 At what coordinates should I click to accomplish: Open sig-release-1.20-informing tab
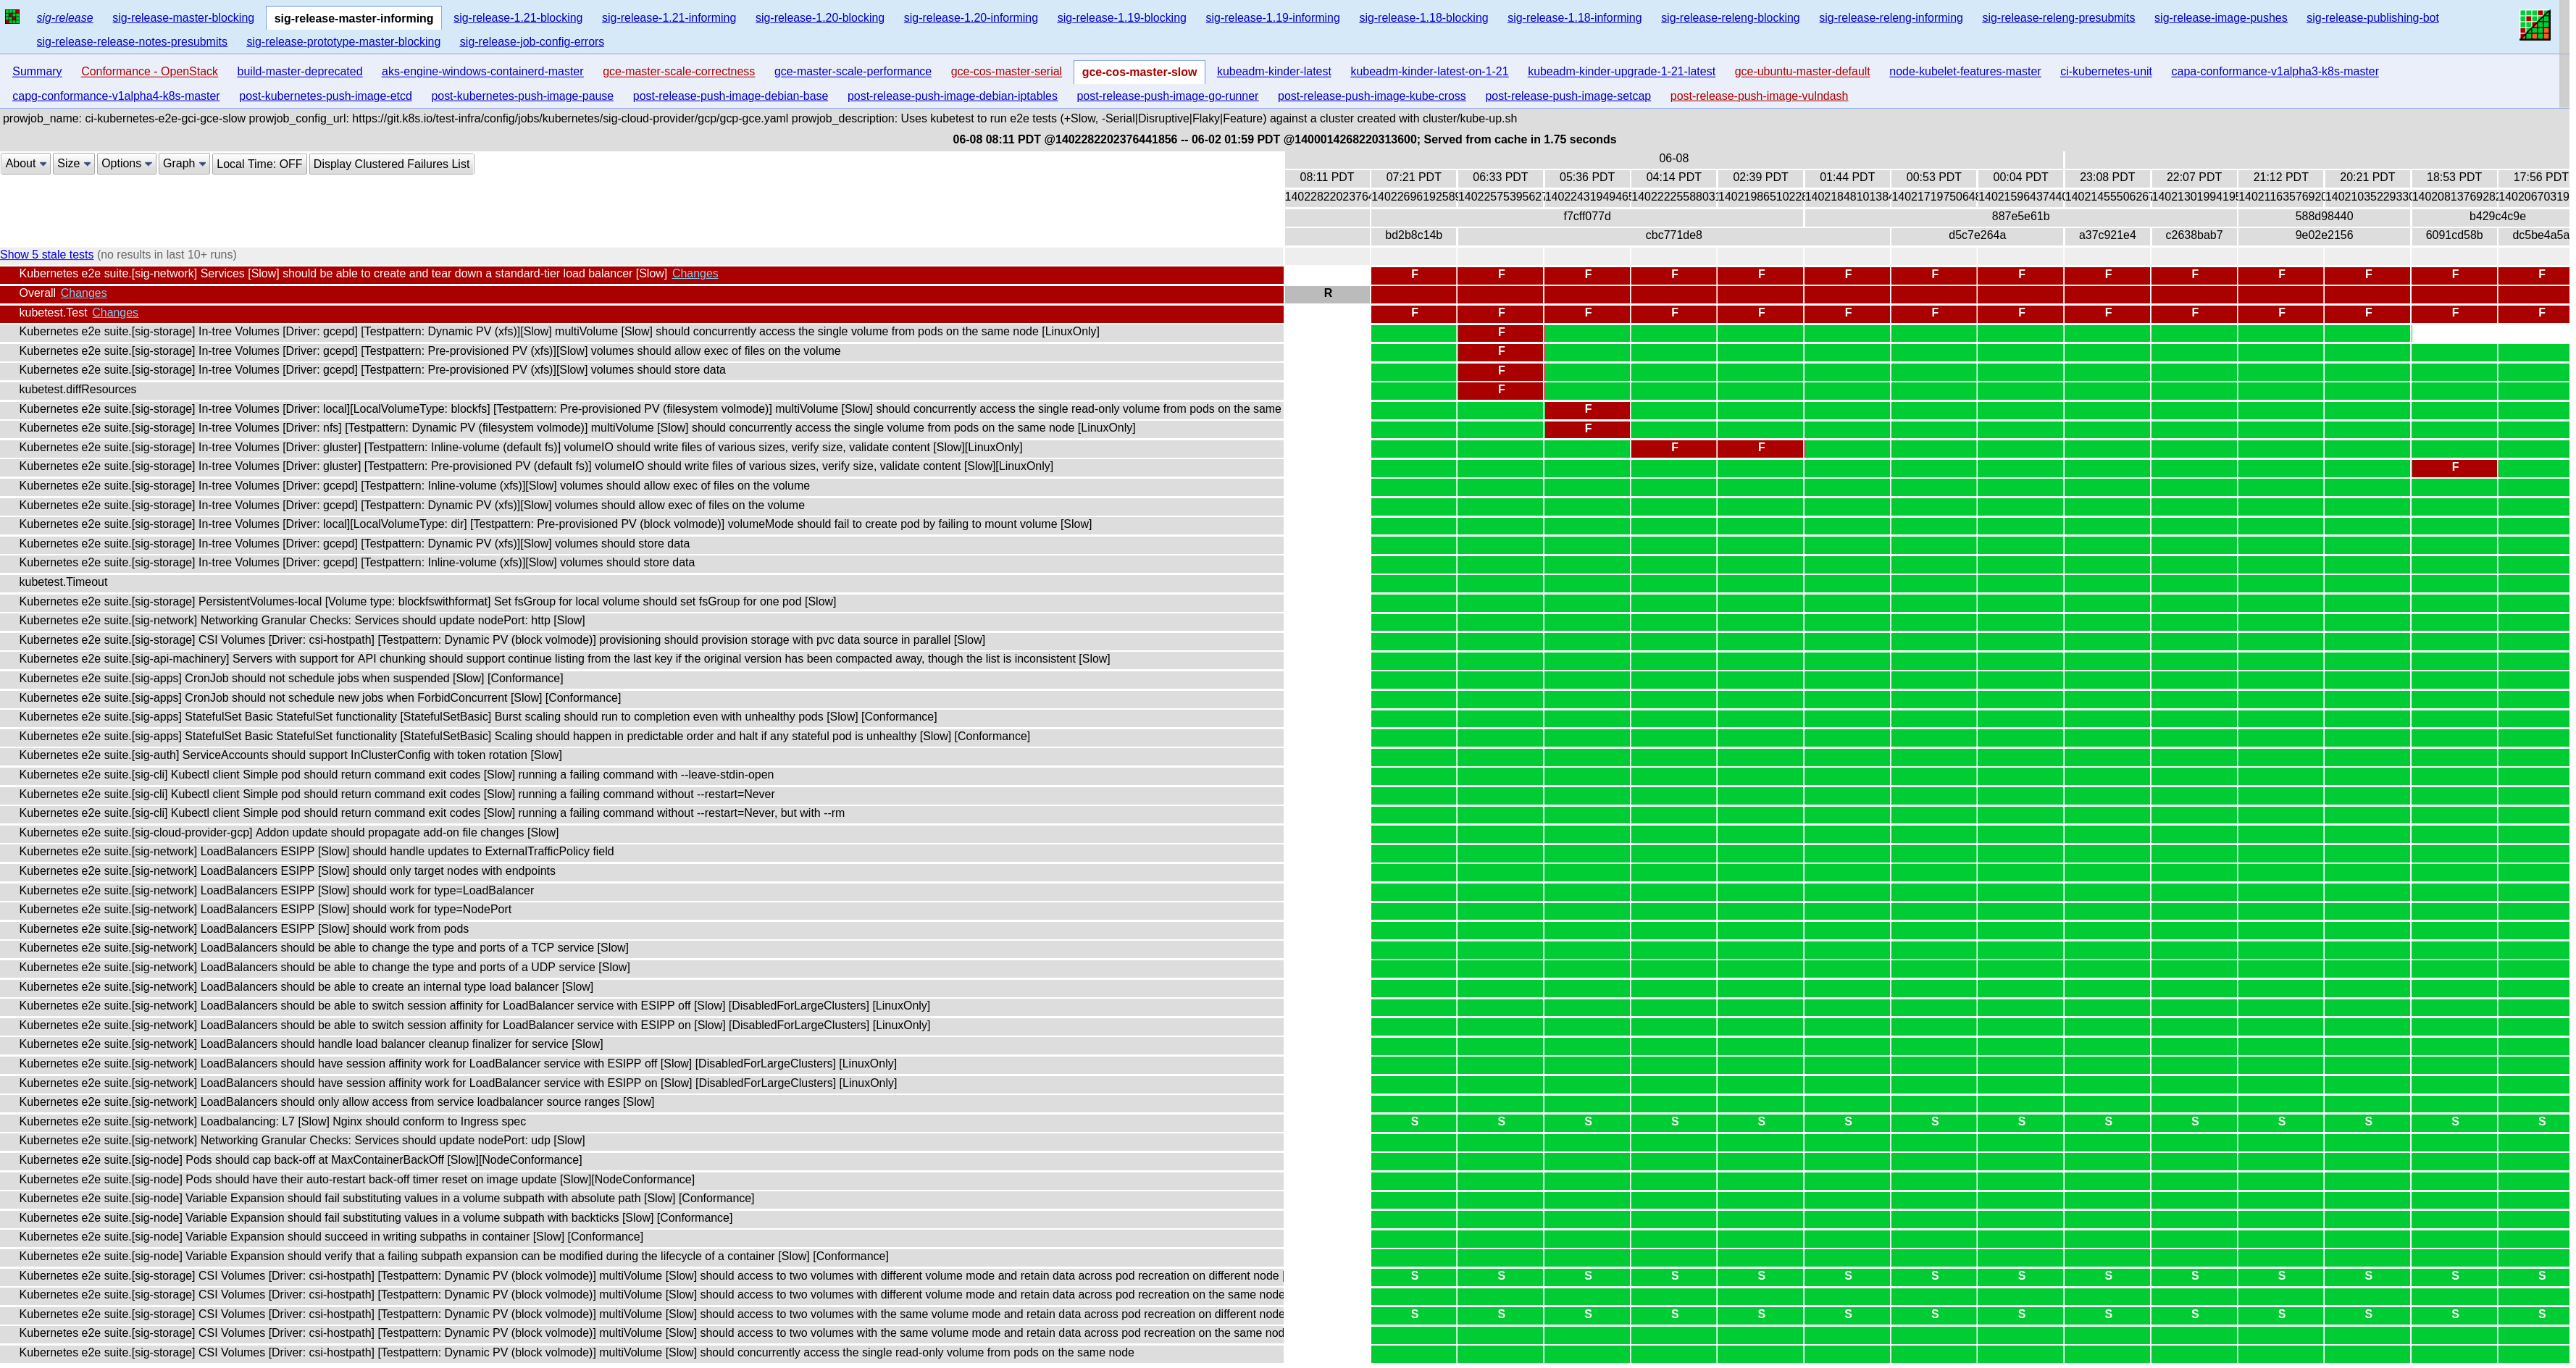pyautogui.click(x=970, y=18)
